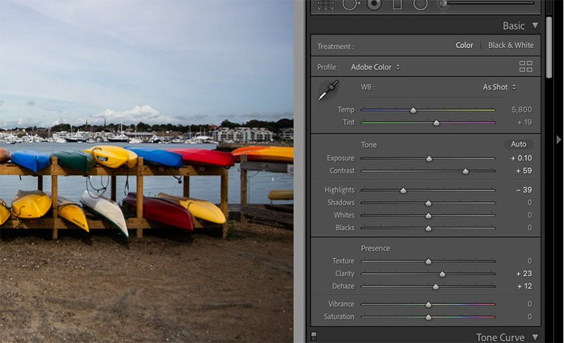Click the Highlights slider handle

[x=403, y=191]
